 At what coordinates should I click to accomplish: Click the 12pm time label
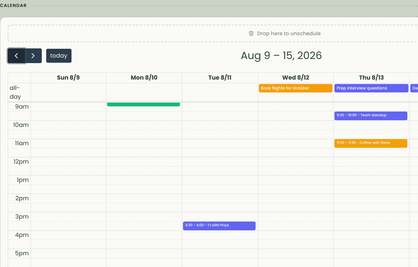21,162
